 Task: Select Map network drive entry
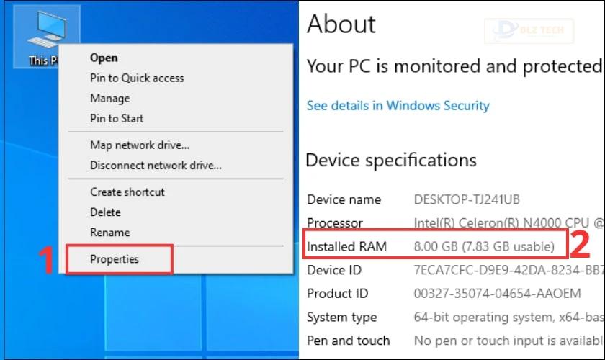[140, 145]
